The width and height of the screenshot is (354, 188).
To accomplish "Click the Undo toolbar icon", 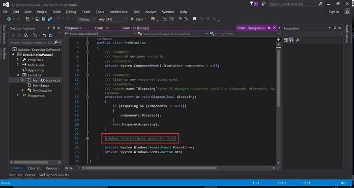I will pos(59,19).
